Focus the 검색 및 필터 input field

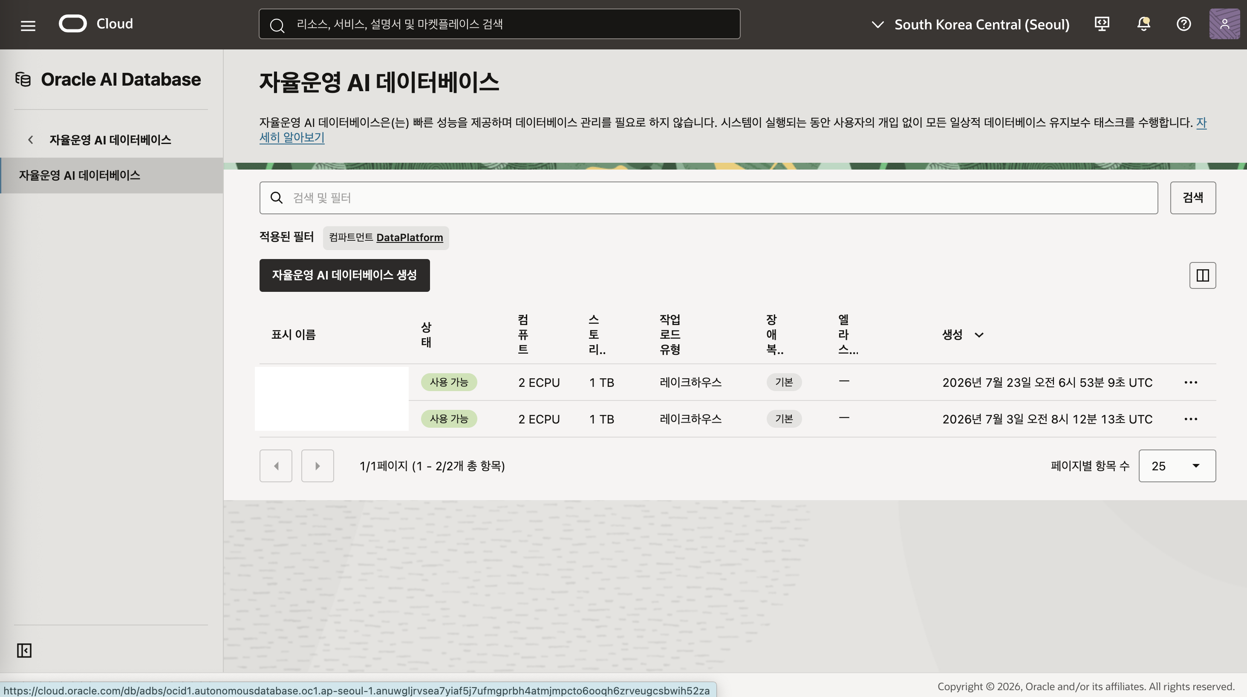[708, 198]
